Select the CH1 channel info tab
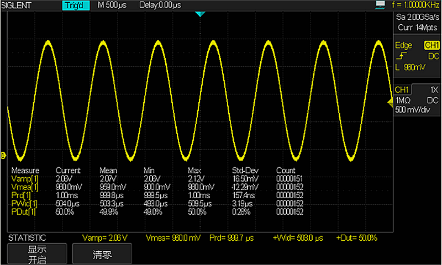 tap(402, 90)
